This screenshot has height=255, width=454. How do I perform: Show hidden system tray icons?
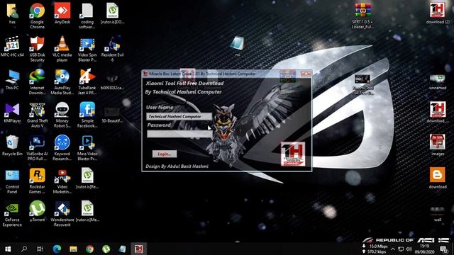point(392,249)
